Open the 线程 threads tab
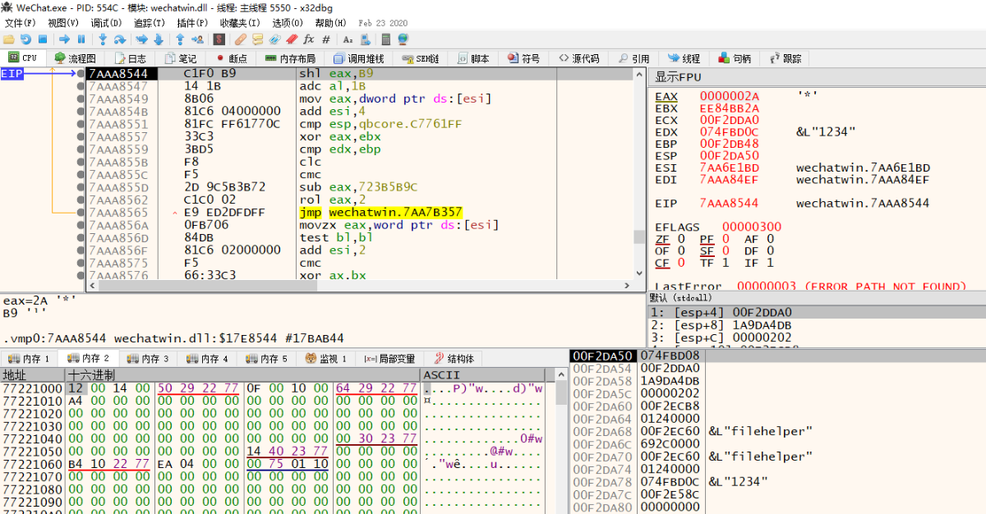986x514 pixels. click(x=684, y=58)
